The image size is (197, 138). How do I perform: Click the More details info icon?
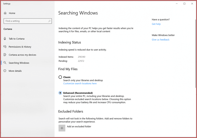pyautogui.click(x=5, y=71)
